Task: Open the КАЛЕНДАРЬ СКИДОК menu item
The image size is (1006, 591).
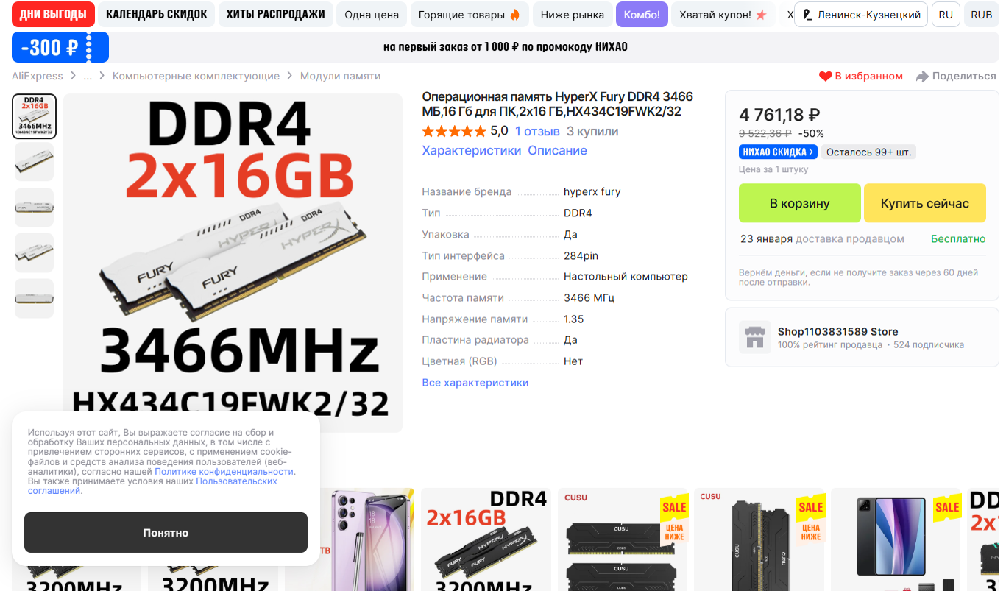Action: coord(157,15)
